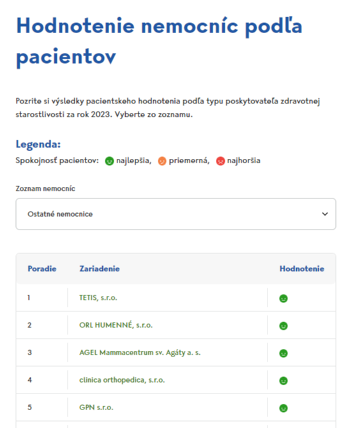Expand dropdown via chevron arrow at right
Viewport: 348px width, 428px height.
[325, 214]
